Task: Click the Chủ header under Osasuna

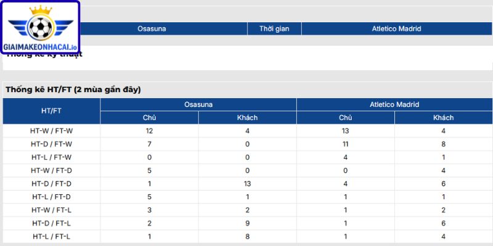Action: click(149, 117)
